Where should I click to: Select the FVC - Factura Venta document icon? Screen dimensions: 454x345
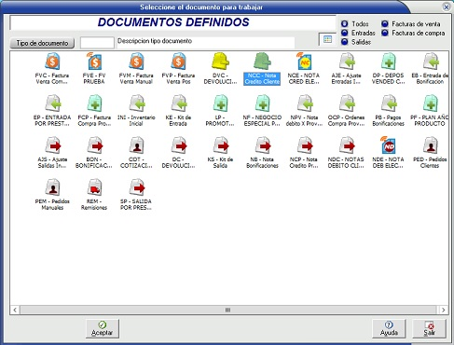pyautogui.click(x=52, y=62)
